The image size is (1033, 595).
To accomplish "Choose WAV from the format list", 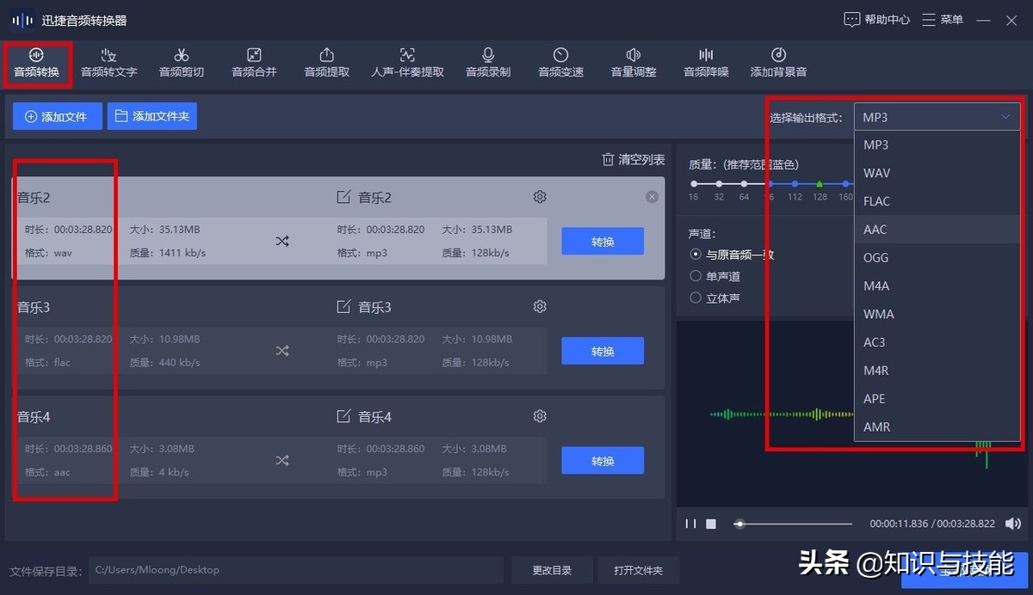I will pyautogui.click(x=937, y=173).
